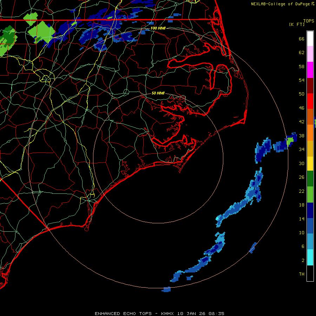
Task: Click the 100 NMI range ring label
Action: click(x=158, y=28)
